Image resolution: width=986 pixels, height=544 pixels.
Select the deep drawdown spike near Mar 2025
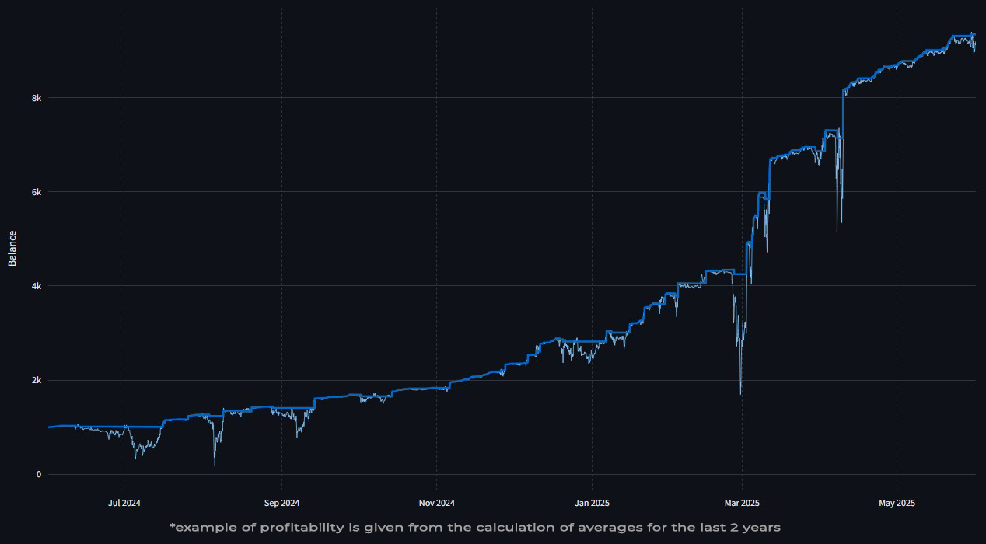tap(739, 365)
